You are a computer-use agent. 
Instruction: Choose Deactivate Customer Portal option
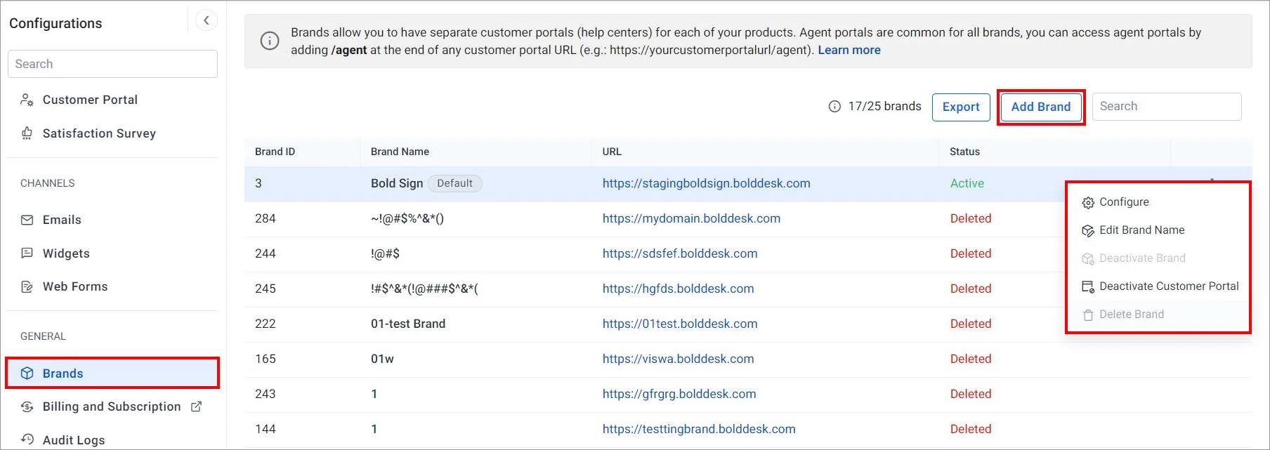tap(1168, 286)
